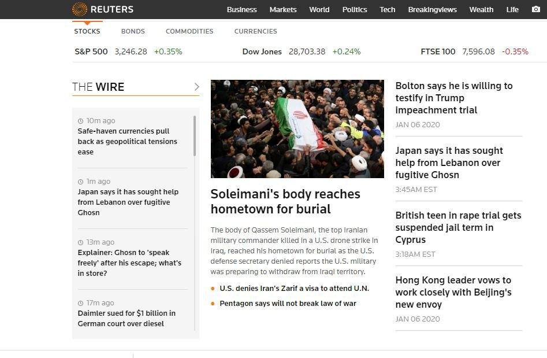The width and height of the screenshot is (547, 358).
Task: Read Bolton willing to testify headline
Action: [x=454, y=98]
